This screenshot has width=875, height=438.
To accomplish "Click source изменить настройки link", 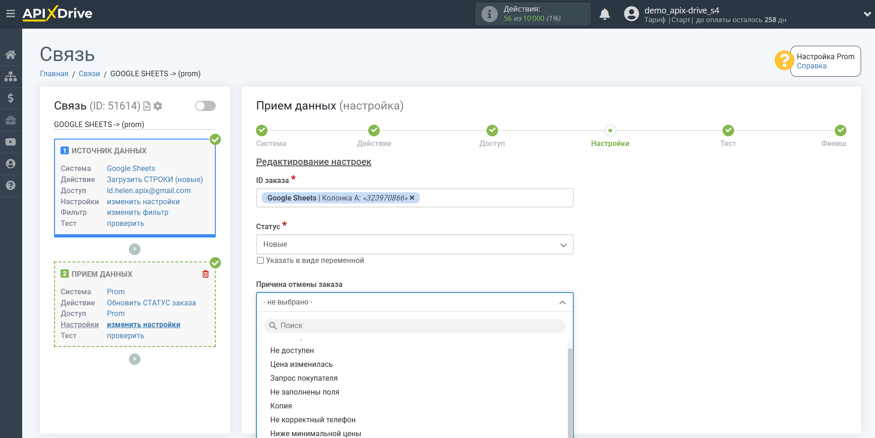I will pyautogui.click(x=143, y=202).
